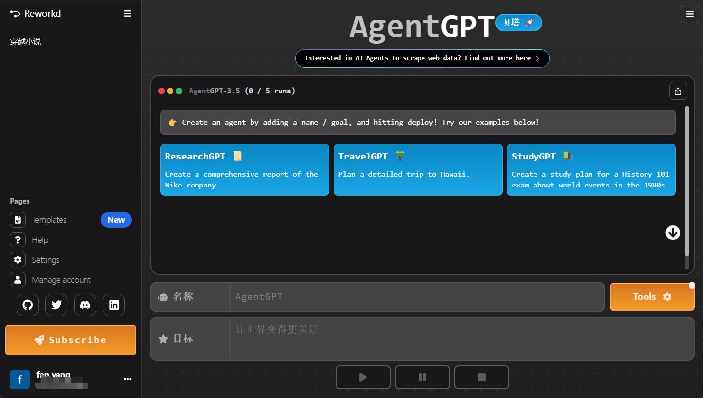The image size is (703, 398).
Task: Click the red window dot
Action: pos(161,91)
